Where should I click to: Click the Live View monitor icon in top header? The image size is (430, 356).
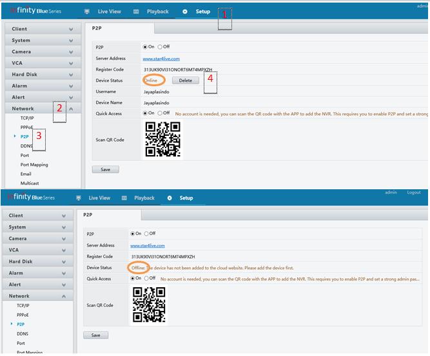pyautogui.click(x=88, y=12)
